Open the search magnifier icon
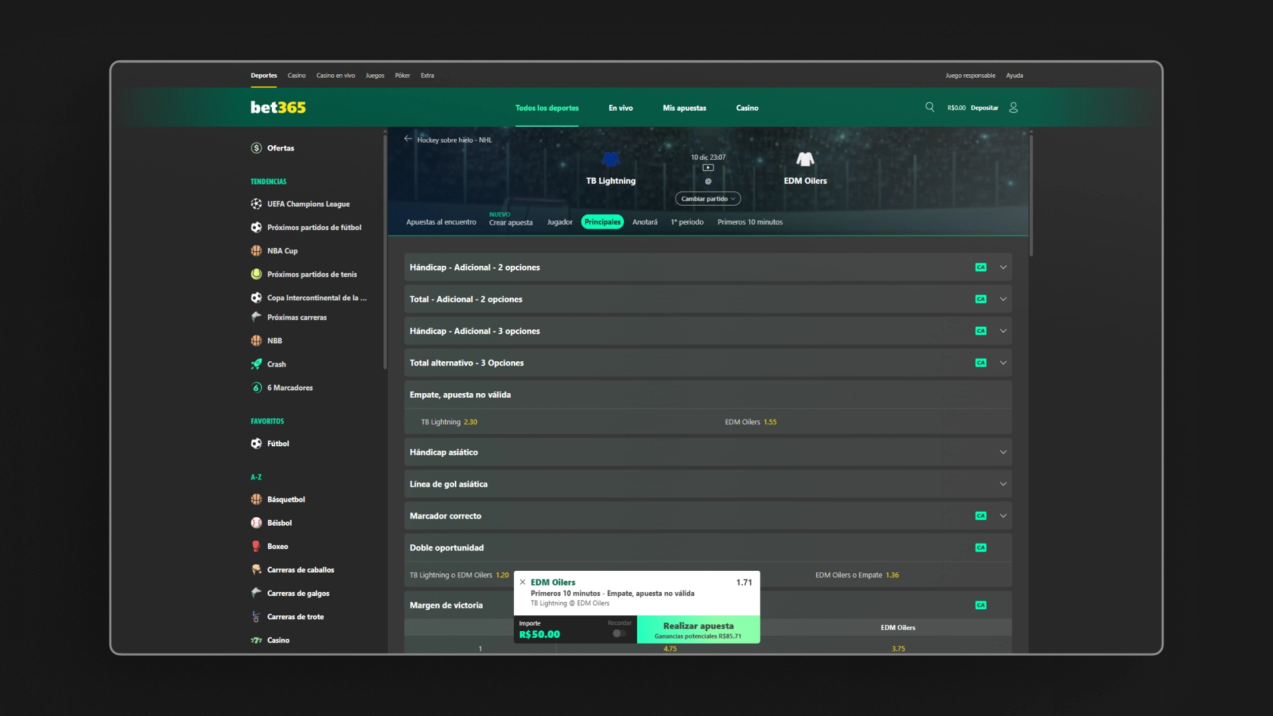 [x=930, y=107]
